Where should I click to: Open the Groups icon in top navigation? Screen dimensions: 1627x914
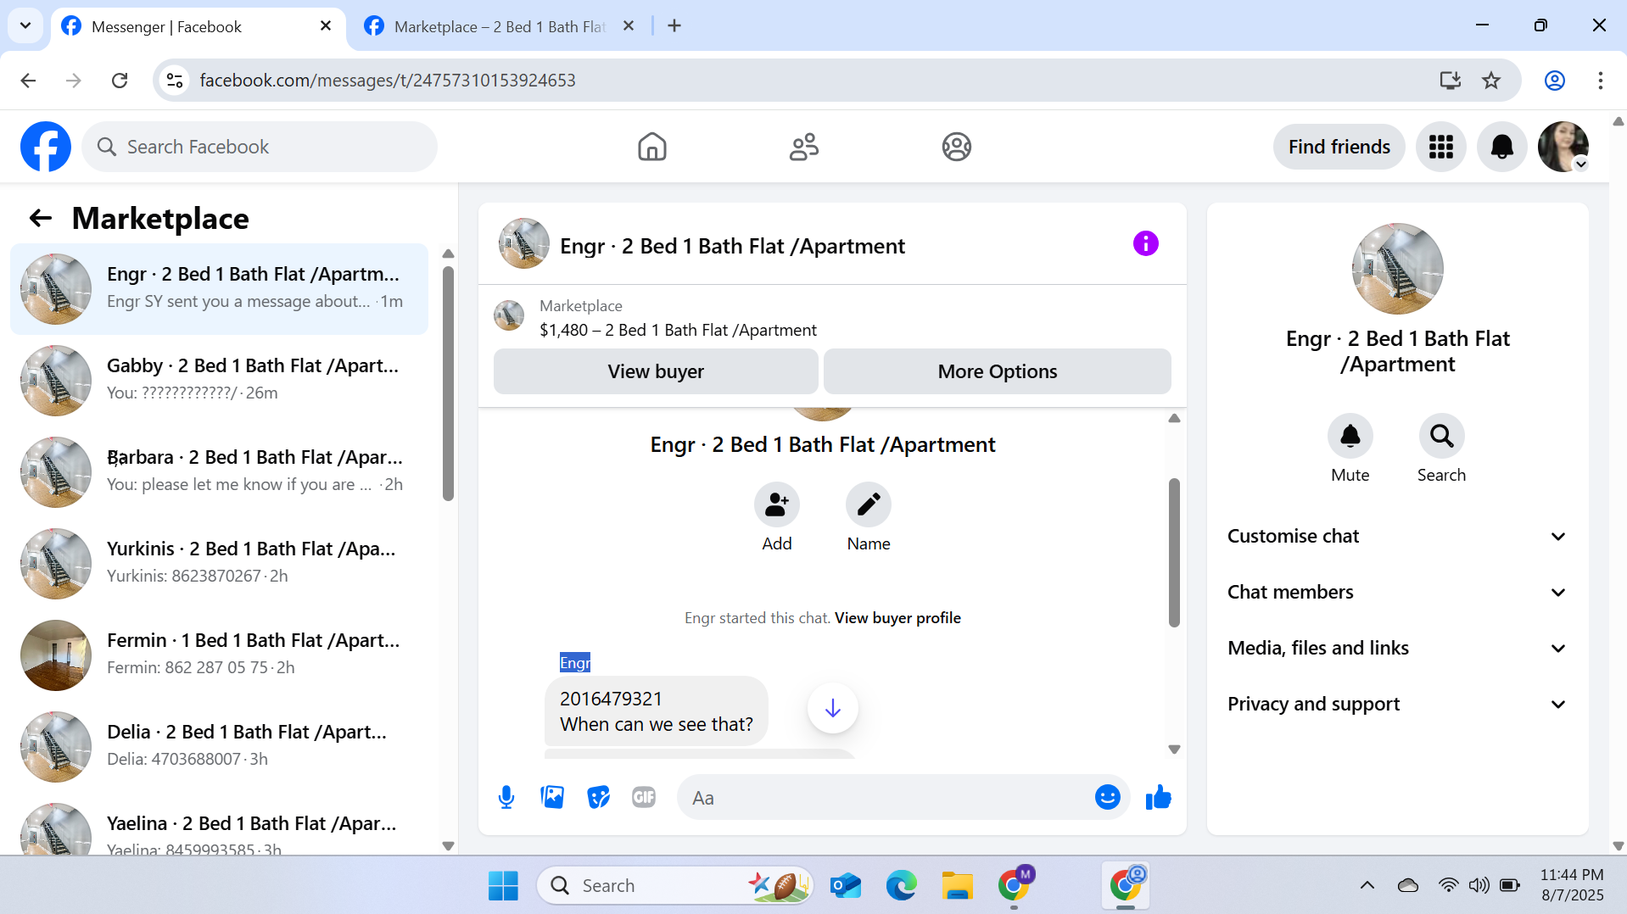tap(956, 147)
